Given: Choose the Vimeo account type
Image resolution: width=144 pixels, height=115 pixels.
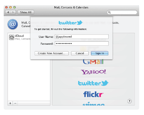Looking at the screenshot, I should 93,104.
